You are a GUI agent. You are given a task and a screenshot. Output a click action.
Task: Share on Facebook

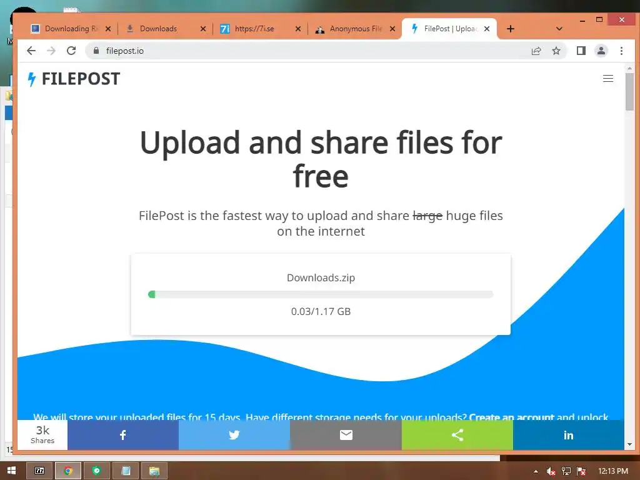pos(123,435)
